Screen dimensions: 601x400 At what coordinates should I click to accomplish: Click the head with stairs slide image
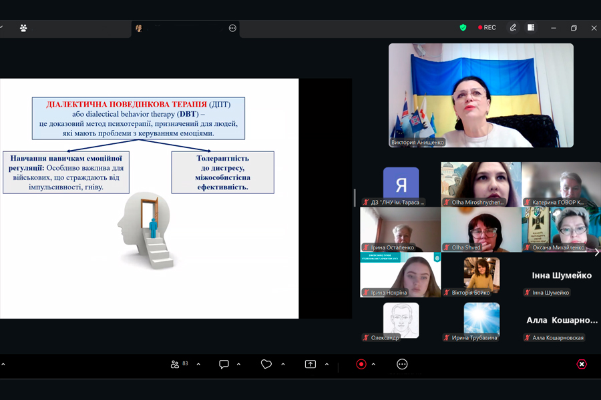point(146,231)
